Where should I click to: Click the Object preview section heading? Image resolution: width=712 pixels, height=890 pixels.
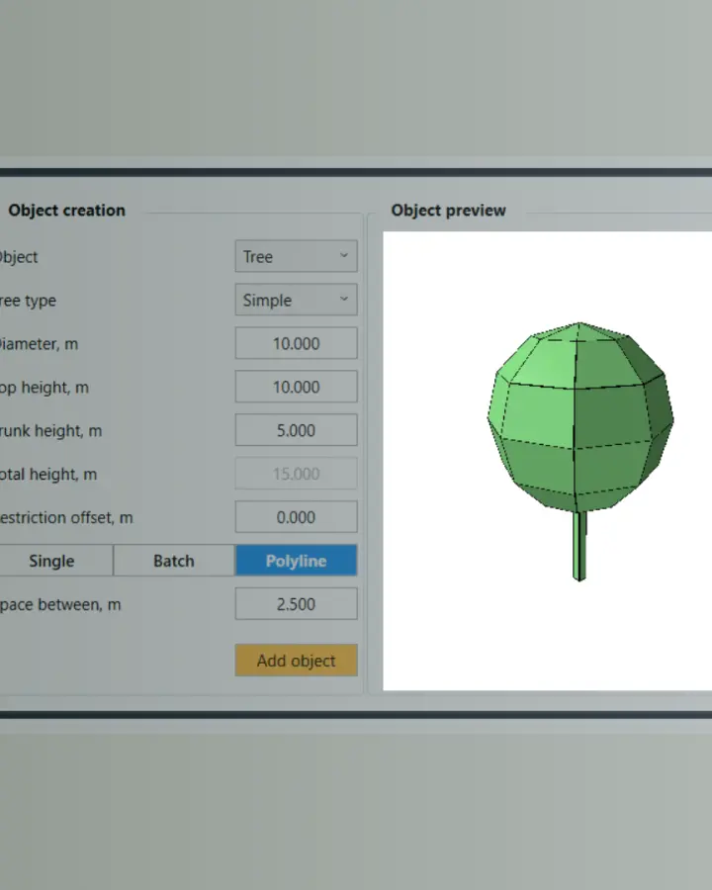tap(448, 211)
